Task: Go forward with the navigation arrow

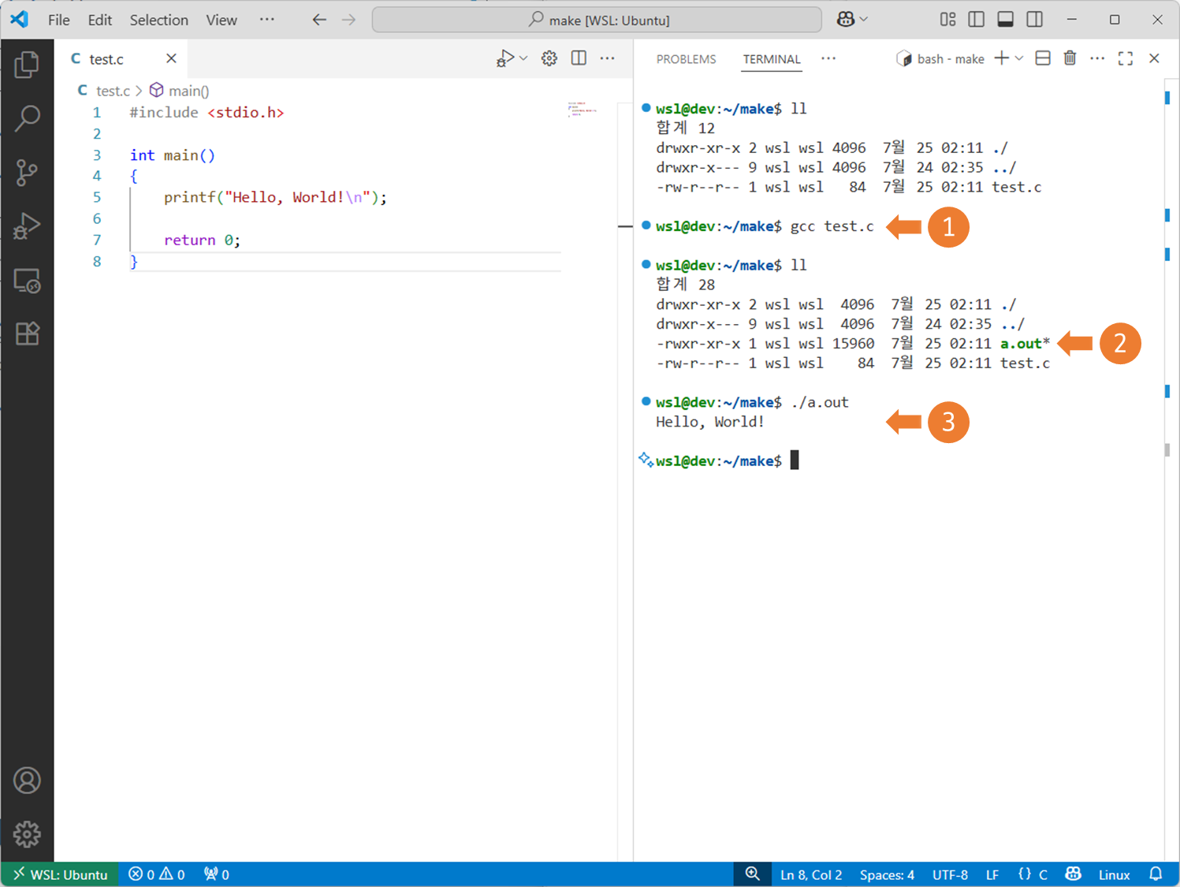Action: coord(349,20)
